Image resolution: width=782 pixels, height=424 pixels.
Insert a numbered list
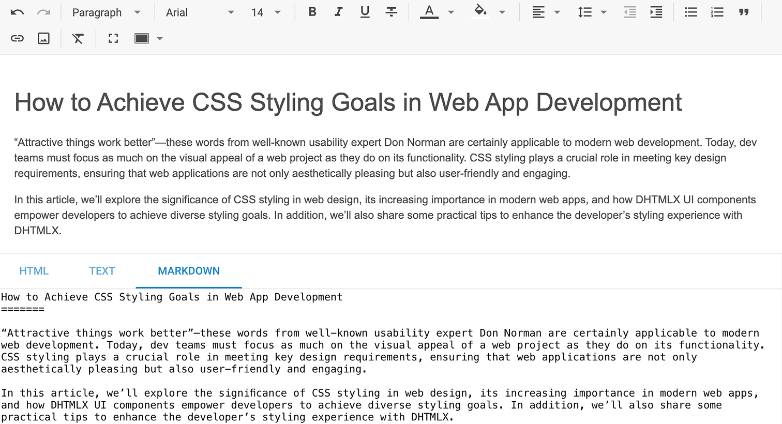click(717, 12)
